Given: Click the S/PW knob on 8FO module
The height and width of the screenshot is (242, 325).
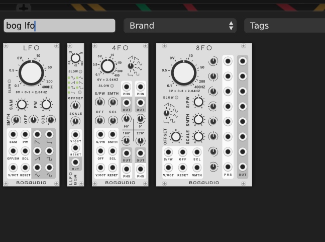Looking at the screenshot, I should [198, 102].
